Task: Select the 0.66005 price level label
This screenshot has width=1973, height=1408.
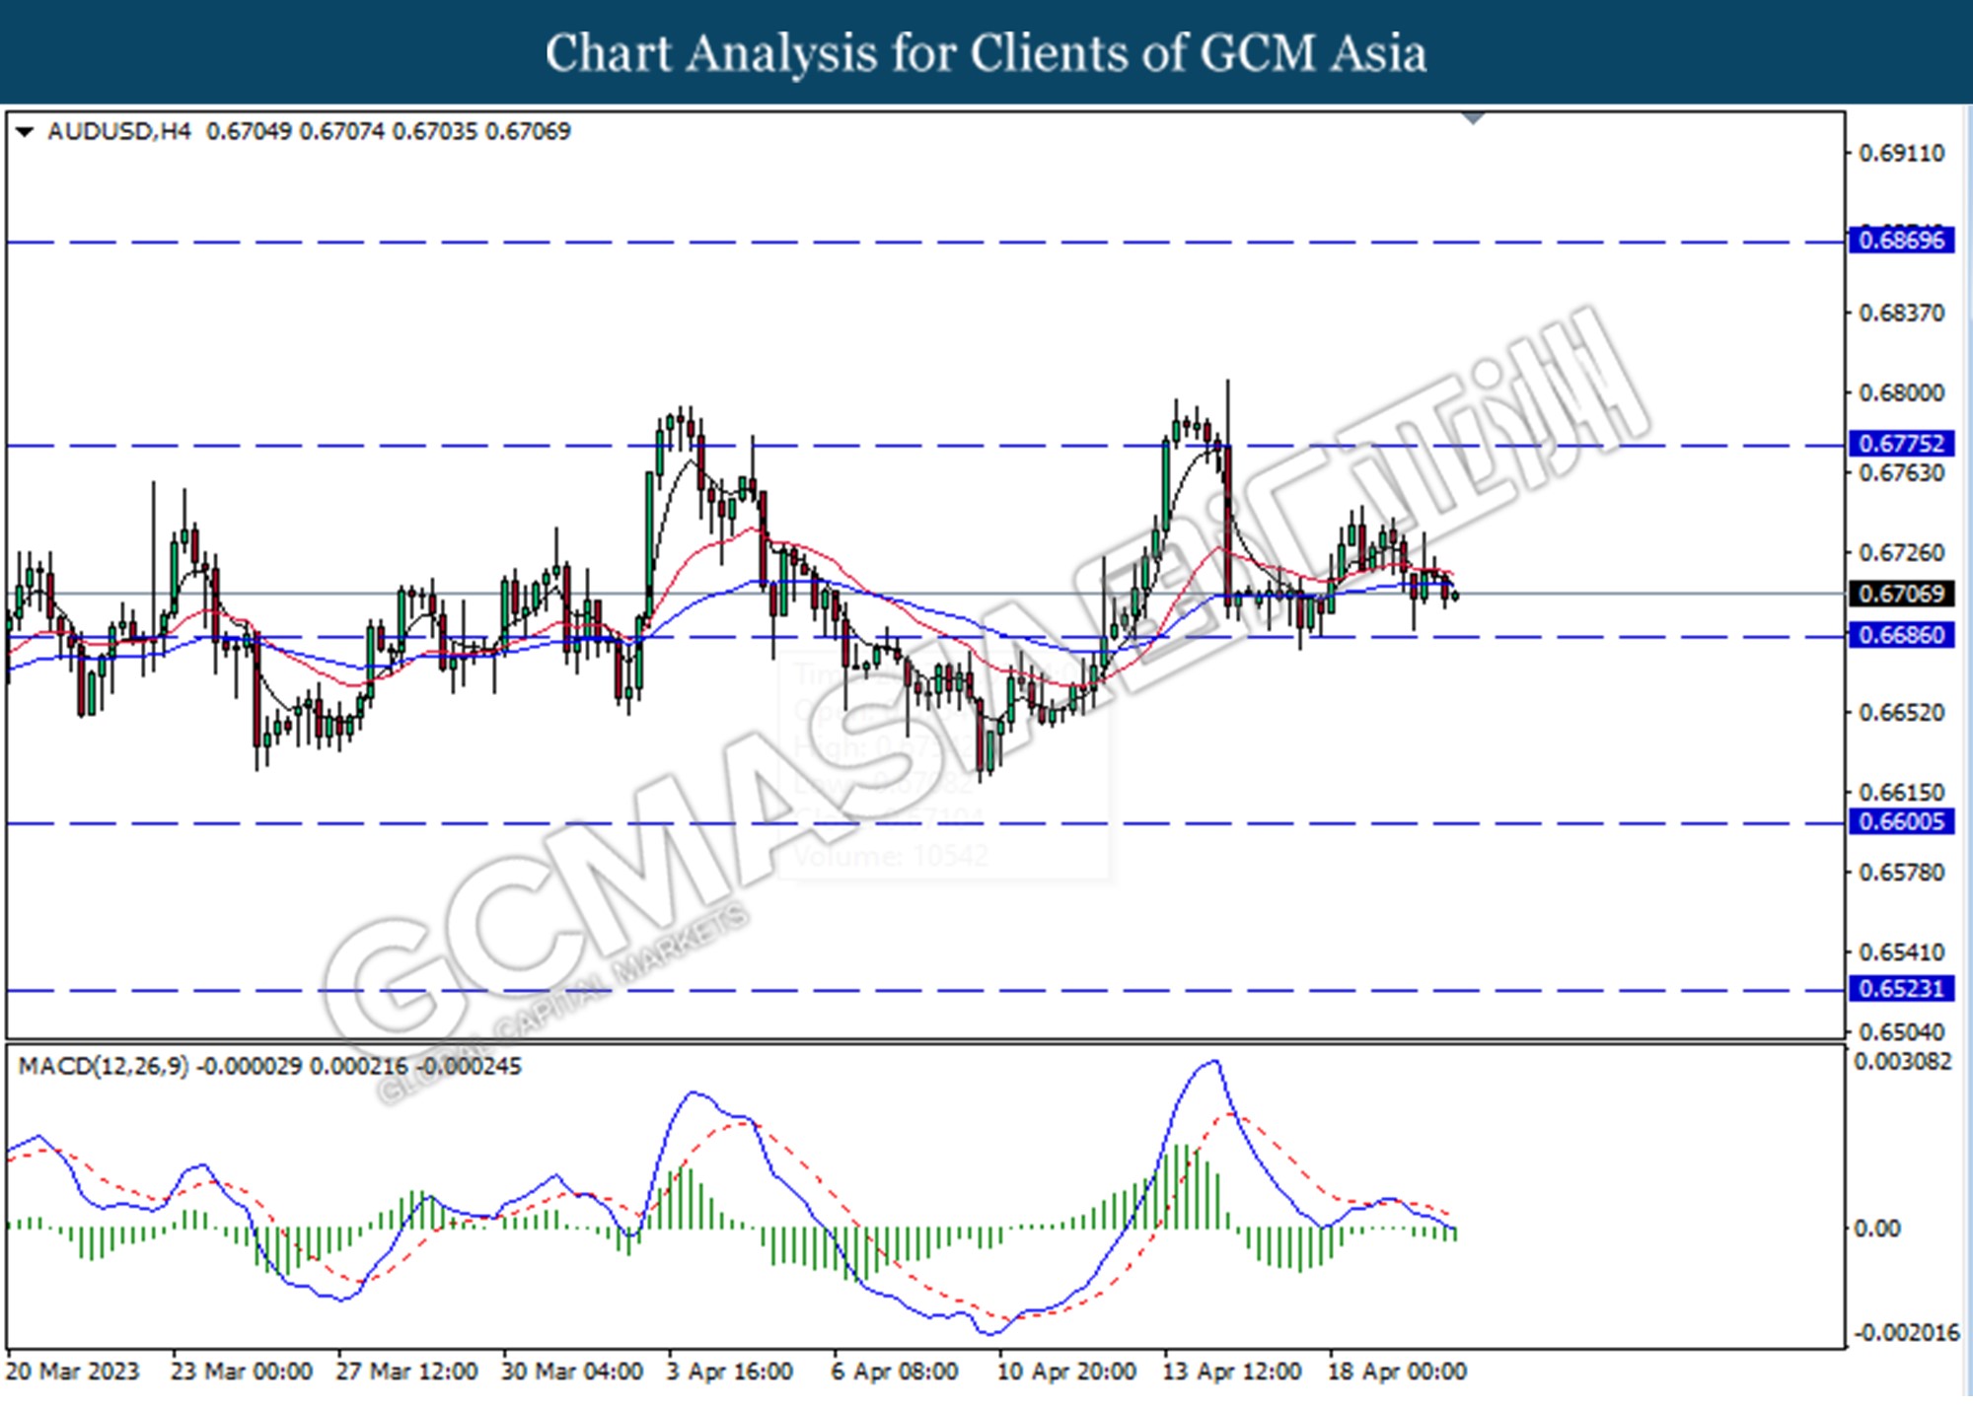Action: tap(1901, 821)
